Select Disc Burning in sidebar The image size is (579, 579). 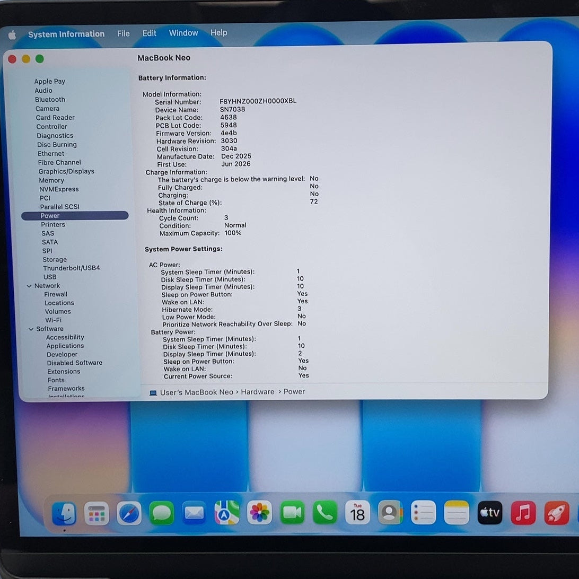coord(57,145)
